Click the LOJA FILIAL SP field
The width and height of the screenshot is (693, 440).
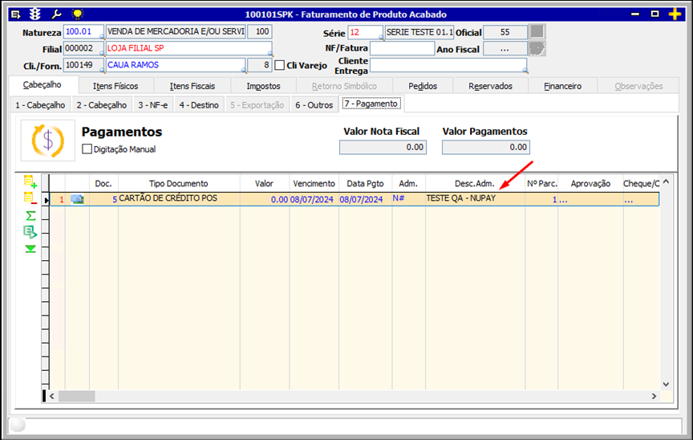[x=188, y=49]
